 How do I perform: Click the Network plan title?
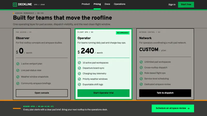(x=145, y=38)
